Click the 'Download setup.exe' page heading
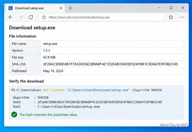 (32, 28)
